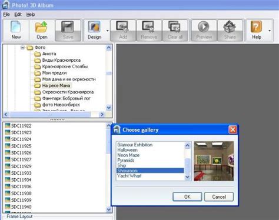The image size is (279, 220).
Task: Expand the Help button dropdown arrow
Action: click(270, 31)
